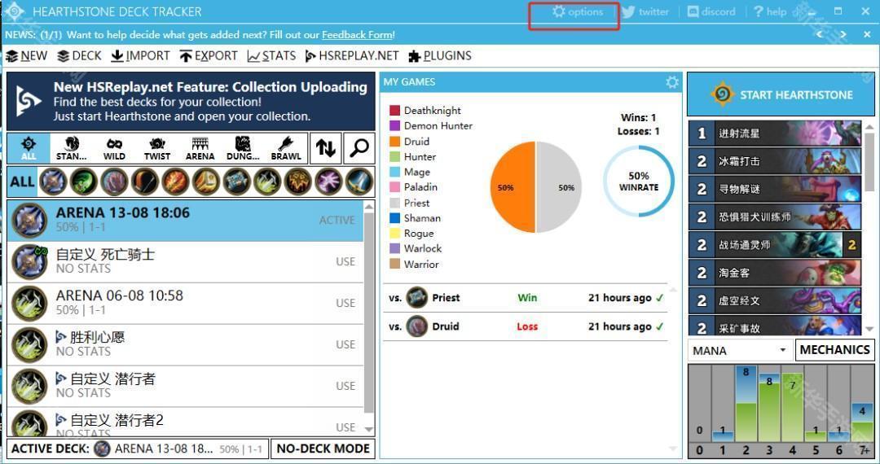This screenshot has width=880, height=464.
Task: Toggle the Standard format filter
Action: click(72, 147)
